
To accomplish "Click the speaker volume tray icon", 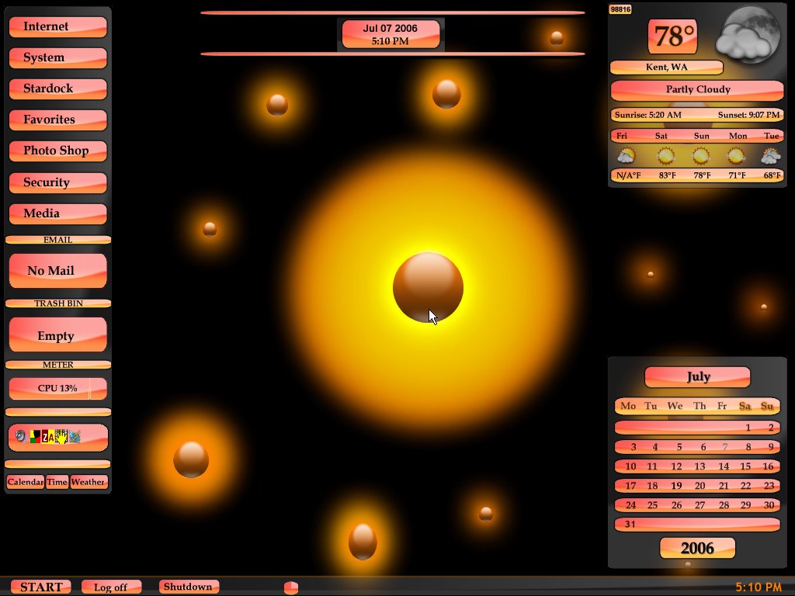I will coord(21,437).
